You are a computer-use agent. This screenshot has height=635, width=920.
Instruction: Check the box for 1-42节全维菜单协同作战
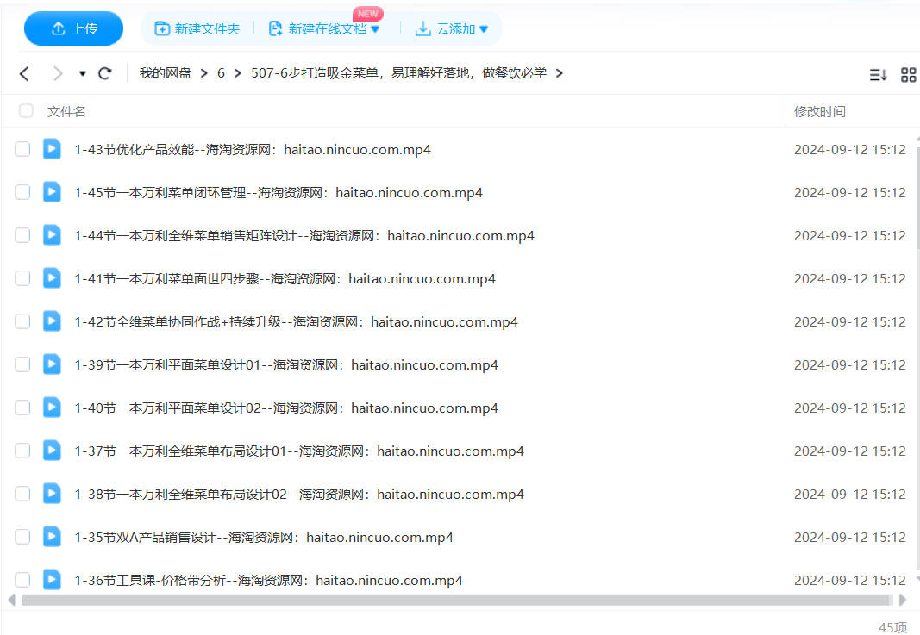pos(22,321)
